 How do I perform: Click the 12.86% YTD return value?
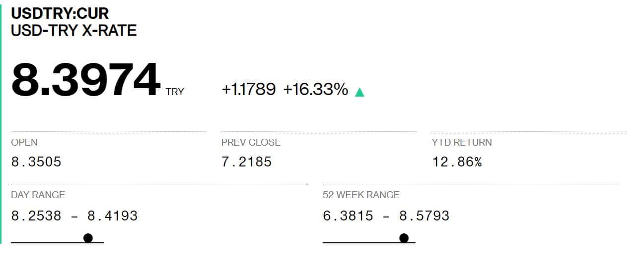pyautogui.click(x=457, y=162)
